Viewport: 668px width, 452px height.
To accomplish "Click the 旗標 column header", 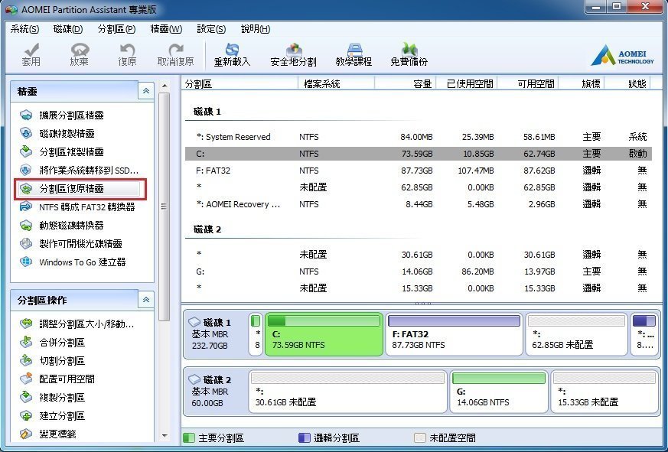I will 582,83.
